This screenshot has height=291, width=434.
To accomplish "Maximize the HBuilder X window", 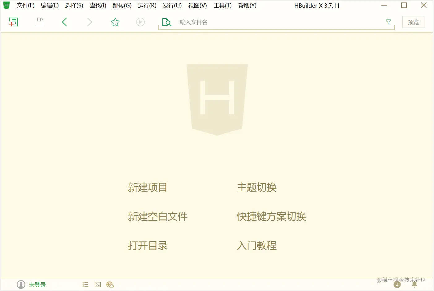I will [404, 5].
